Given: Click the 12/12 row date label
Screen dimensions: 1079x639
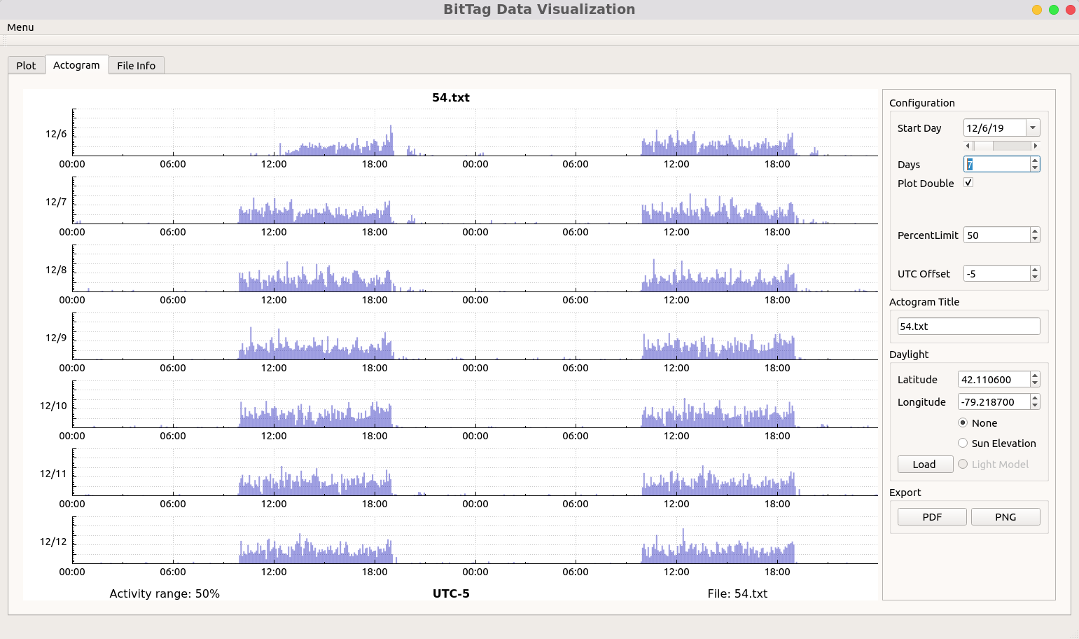Looking at the screenshot, I should pyautogui.click(x=53, y=542).
